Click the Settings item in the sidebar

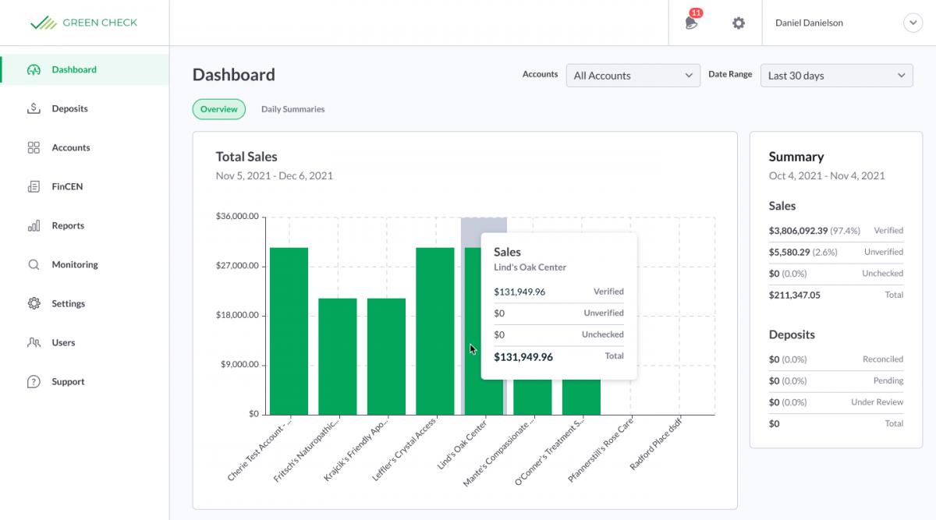(66, 302)
